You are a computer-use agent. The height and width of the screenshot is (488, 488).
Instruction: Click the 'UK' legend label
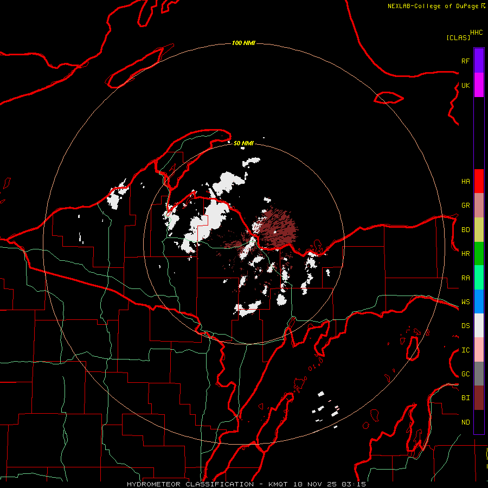pos(465,85)
